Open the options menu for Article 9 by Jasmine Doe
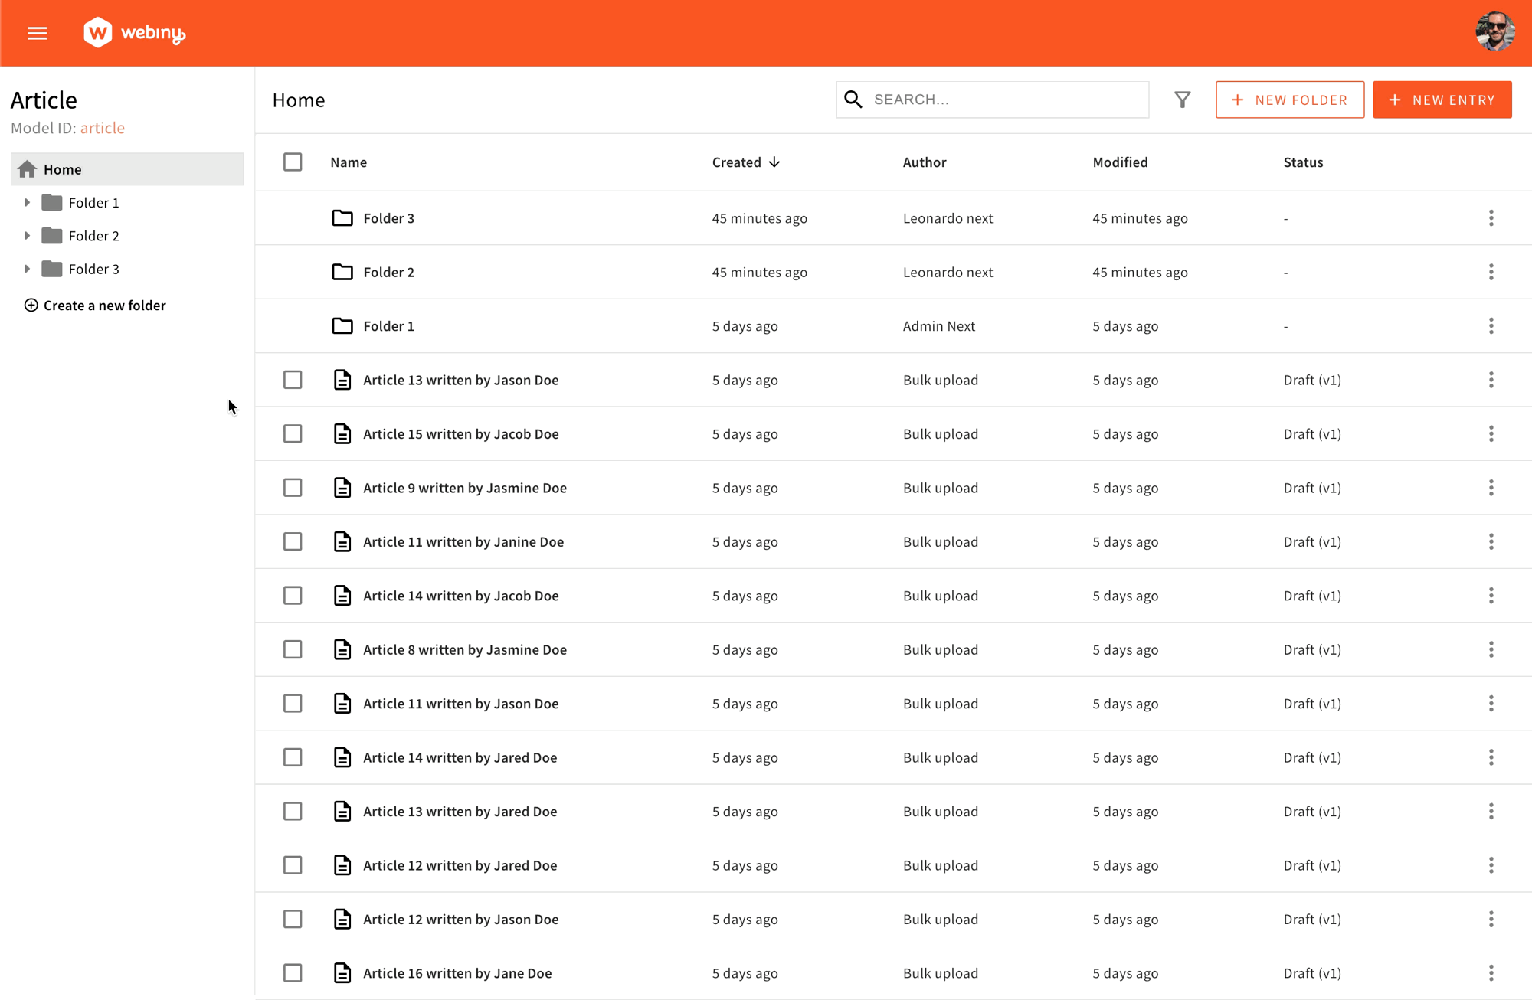The width and height of the screenshot is (1532, 1000). click(1491, 488)
